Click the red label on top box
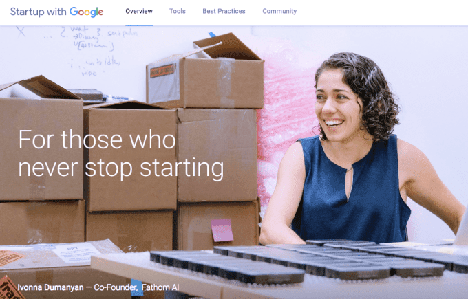The width and height of the screenshot is (468, 299). coord(162,71)
